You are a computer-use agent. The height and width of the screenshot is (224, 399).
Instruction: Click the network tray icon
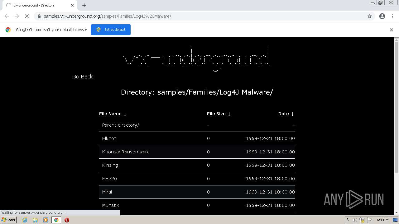point(362,220)
